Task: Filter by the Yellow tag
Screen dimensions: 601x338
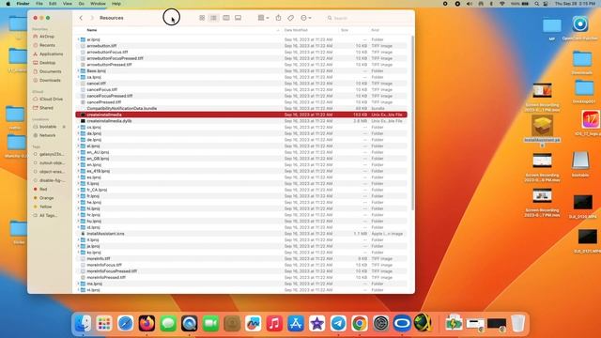Action: pyautogui.click(x=45, y=207)
